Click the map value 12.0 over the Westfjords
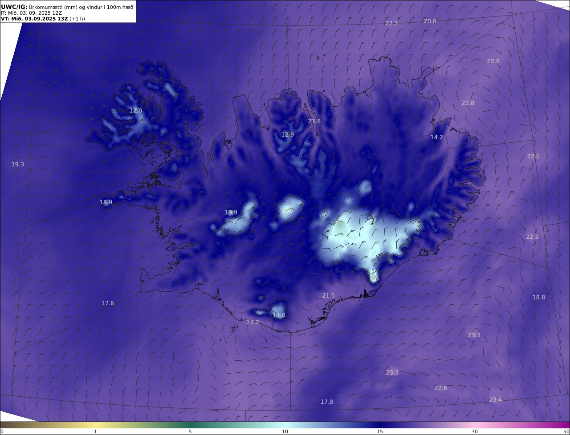 coord(136,110)
